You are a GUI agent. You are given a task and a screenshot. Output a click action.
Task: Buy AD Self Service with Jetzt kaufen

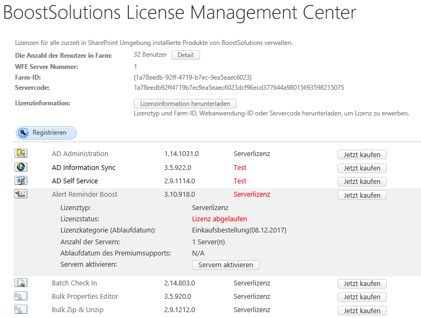click(x=362, y=182)
